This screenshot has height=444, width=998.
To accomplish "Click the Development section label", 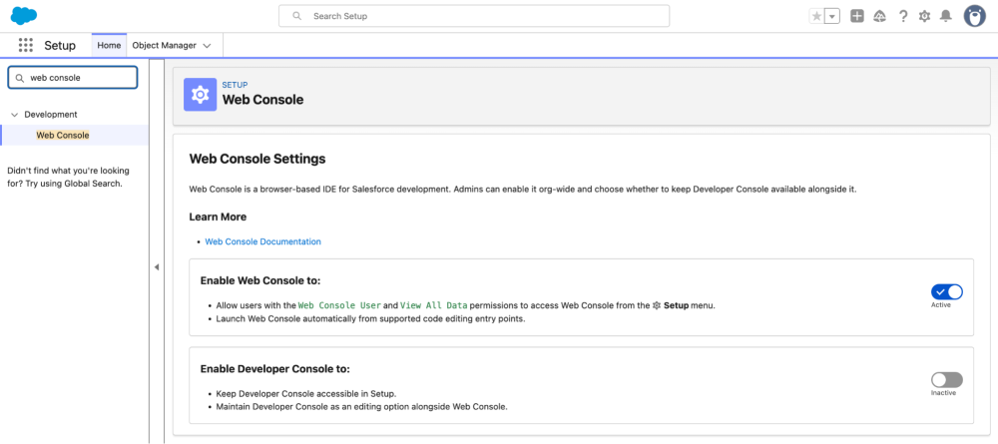I will pos(51,115).
